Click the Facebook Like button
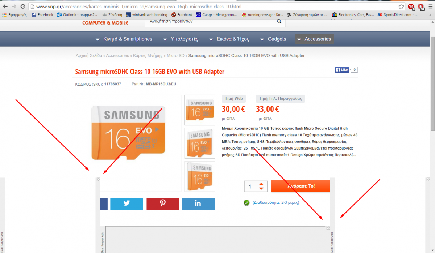This screenshot has height=253, width=435. [342, 70]
